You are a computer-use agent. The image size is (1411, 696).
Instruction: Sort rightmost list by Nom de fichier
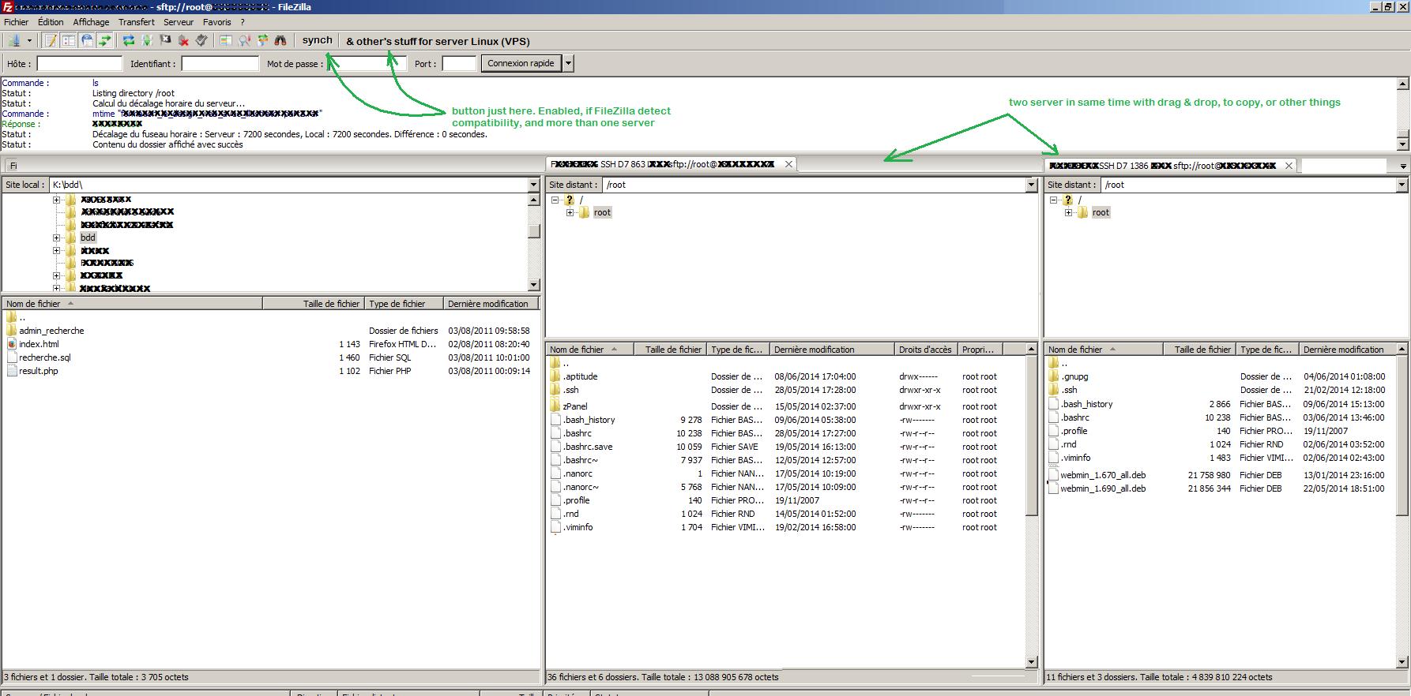1104,350
